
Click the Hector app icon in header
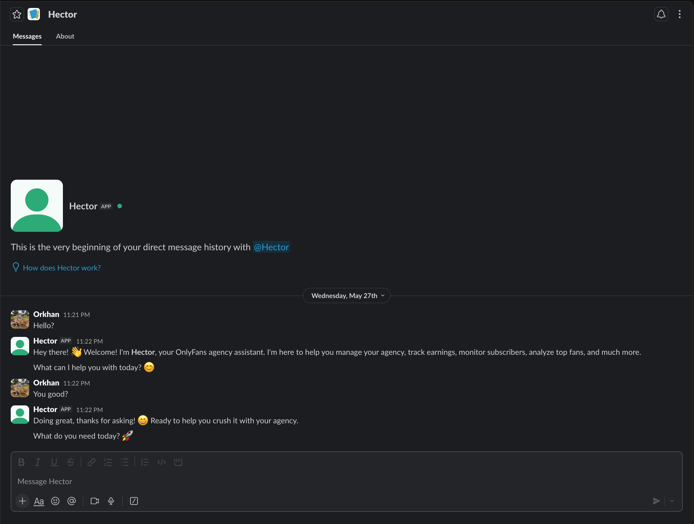point(34,14)
